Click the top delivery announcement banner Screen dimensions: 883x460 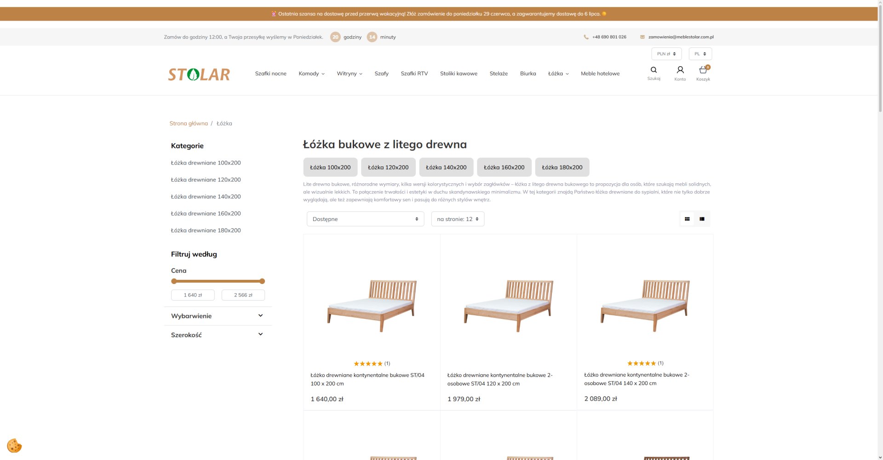tap(439, 14)
